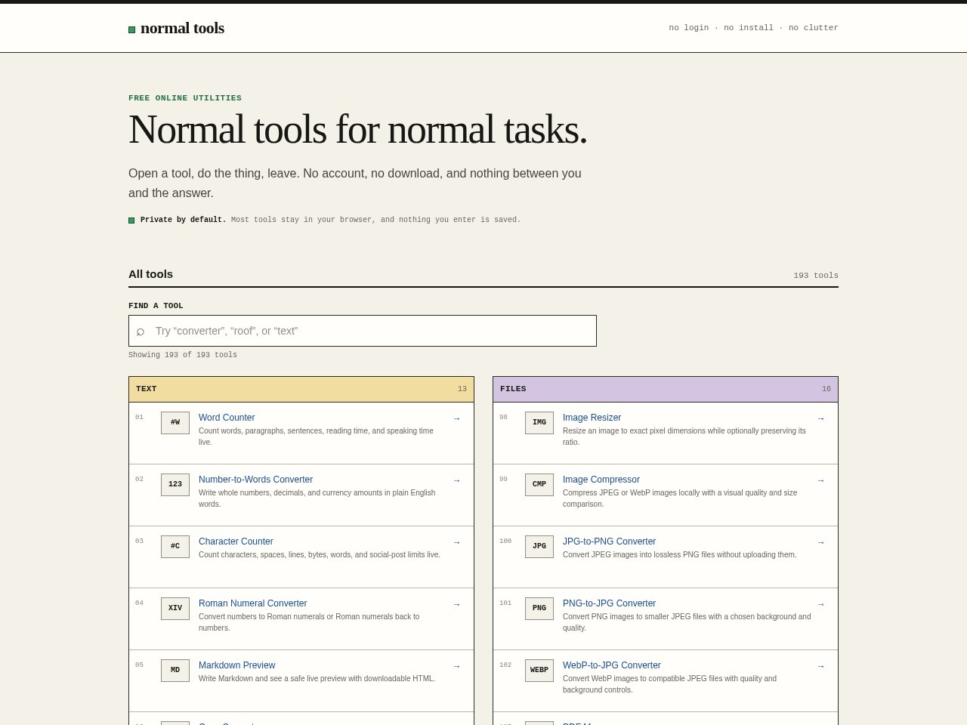This screenshot has height=725, width=967.
Task: Click the WEBP converter icon badge
Action: [x=539, y=671]
